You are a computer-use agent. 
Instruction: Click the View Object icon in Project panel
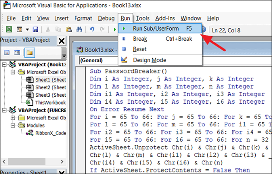(x=17, y=53)
